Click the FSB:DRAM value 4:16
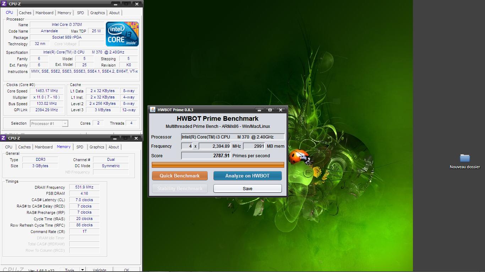 pyautogui.click(x=85, y=193)
